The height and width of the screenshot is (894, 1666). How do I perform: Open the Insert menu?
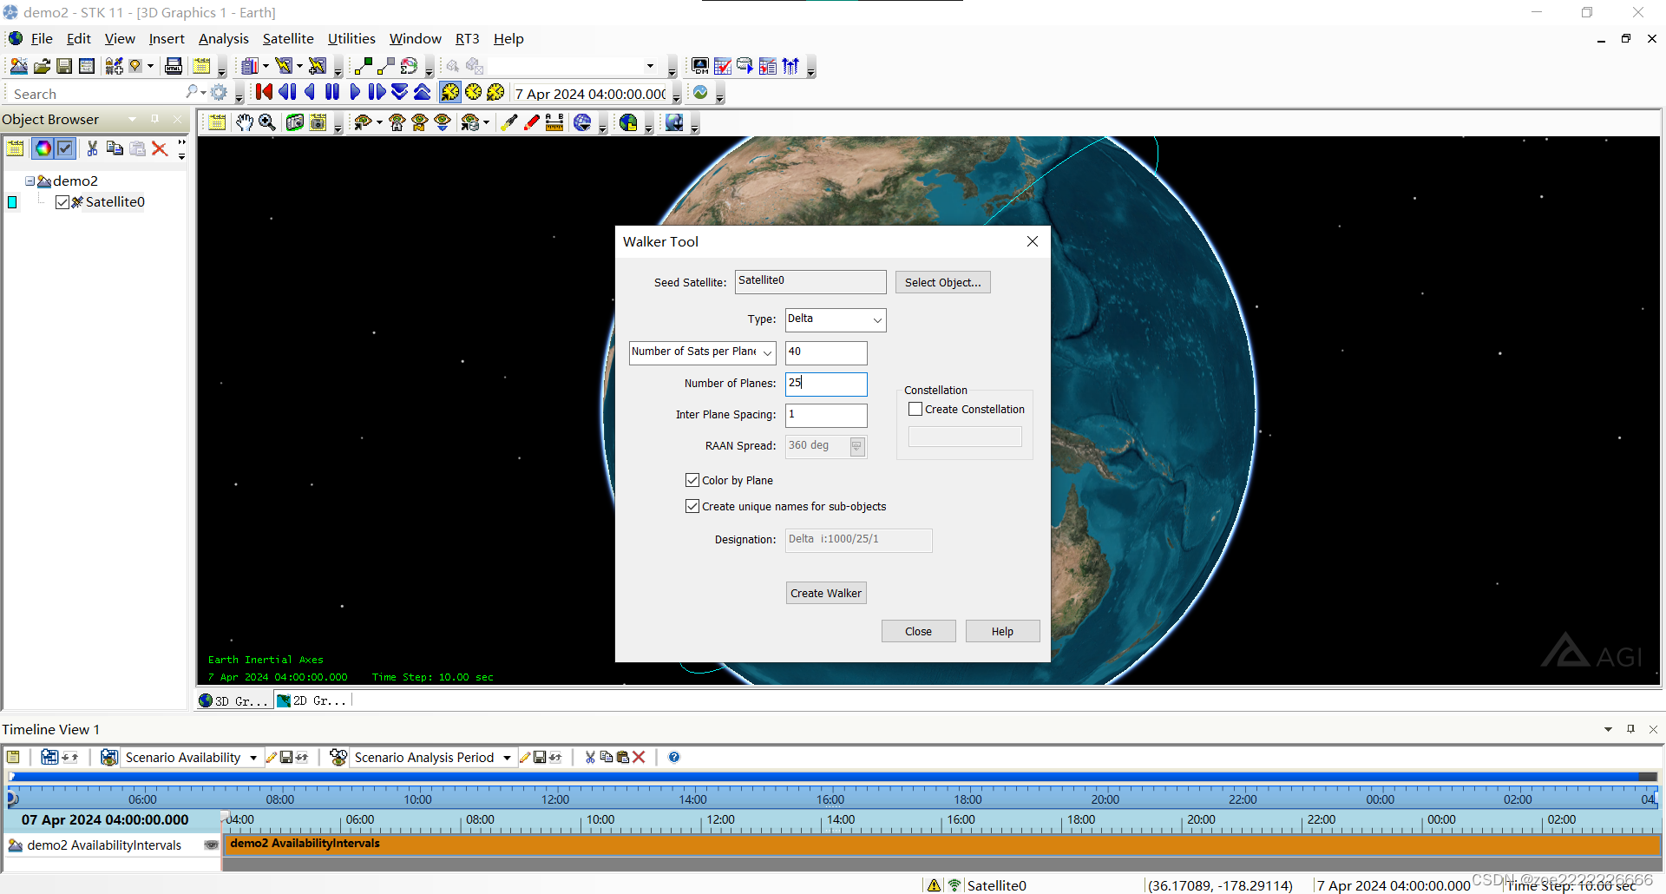tap(167, 38)
